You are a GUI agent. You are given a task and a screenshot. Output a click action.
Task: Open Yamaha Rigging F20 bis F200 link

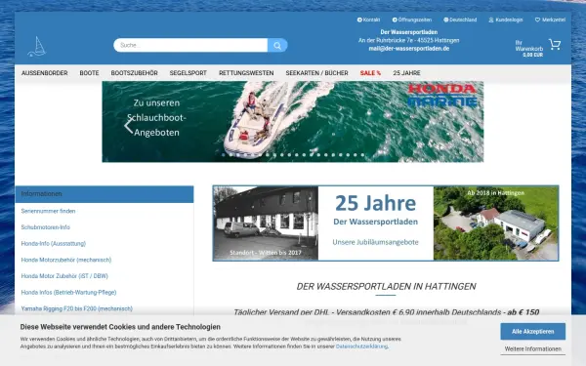[76, 308]
